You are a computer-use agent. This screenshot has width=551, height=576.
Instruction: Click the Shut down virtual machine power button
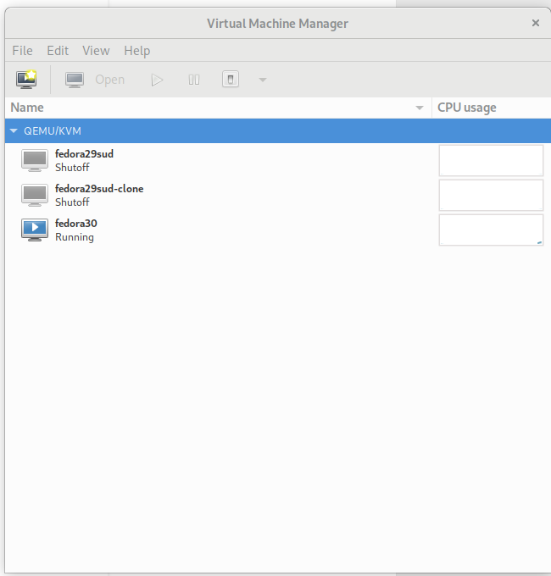coord(231,80)
